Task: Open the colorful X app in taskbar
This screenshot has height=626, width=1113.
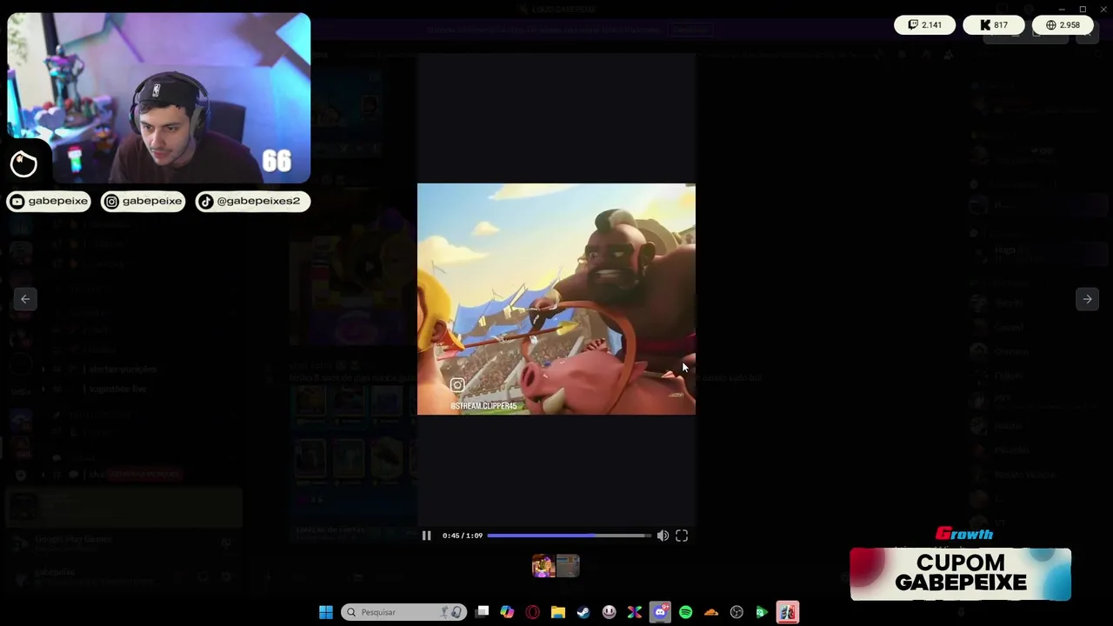Action: click(635, 612)
